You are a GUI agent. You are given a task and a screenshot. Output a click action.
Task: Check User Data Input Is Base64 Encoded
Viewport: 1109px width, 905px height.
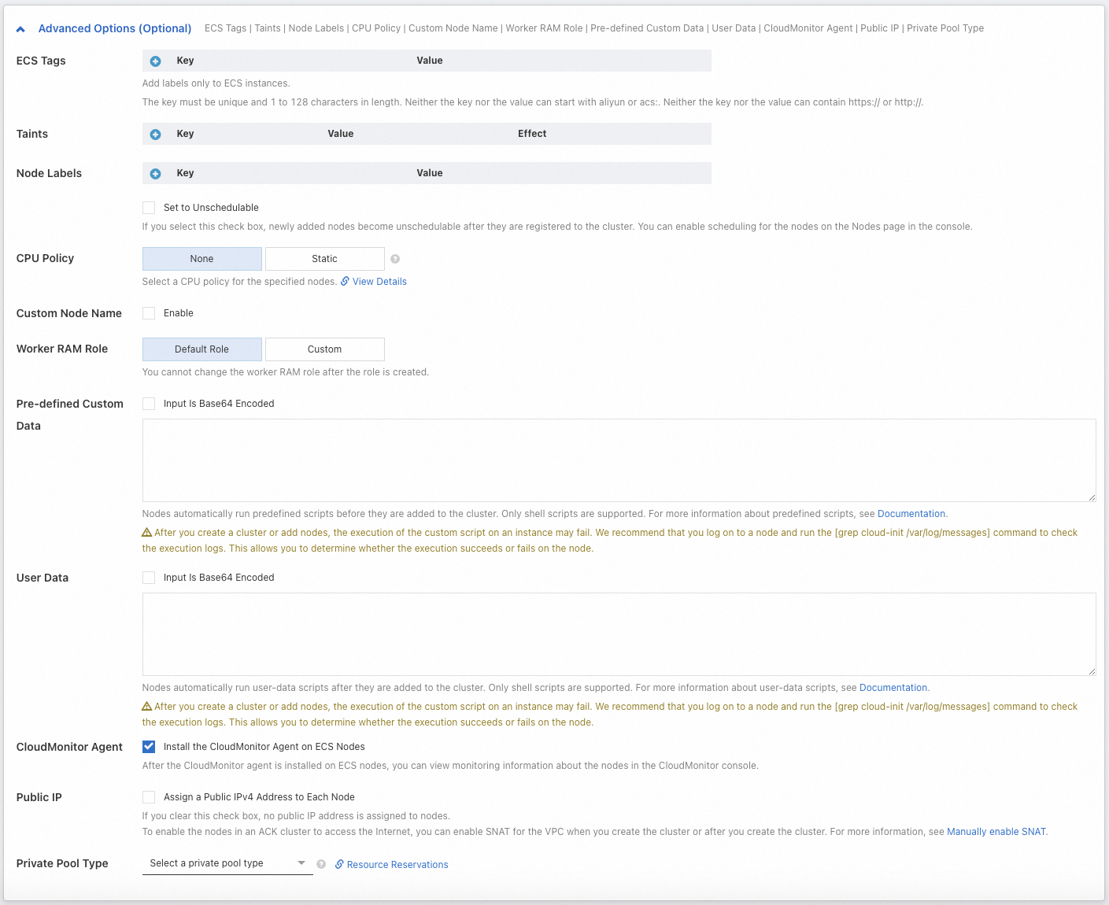pos(149,578)
